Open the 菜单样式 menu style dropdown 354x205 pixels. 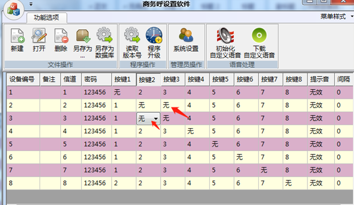337,17
